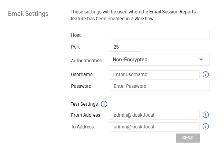
Task: Click the Test Settings label text
Action: [84, 104]
